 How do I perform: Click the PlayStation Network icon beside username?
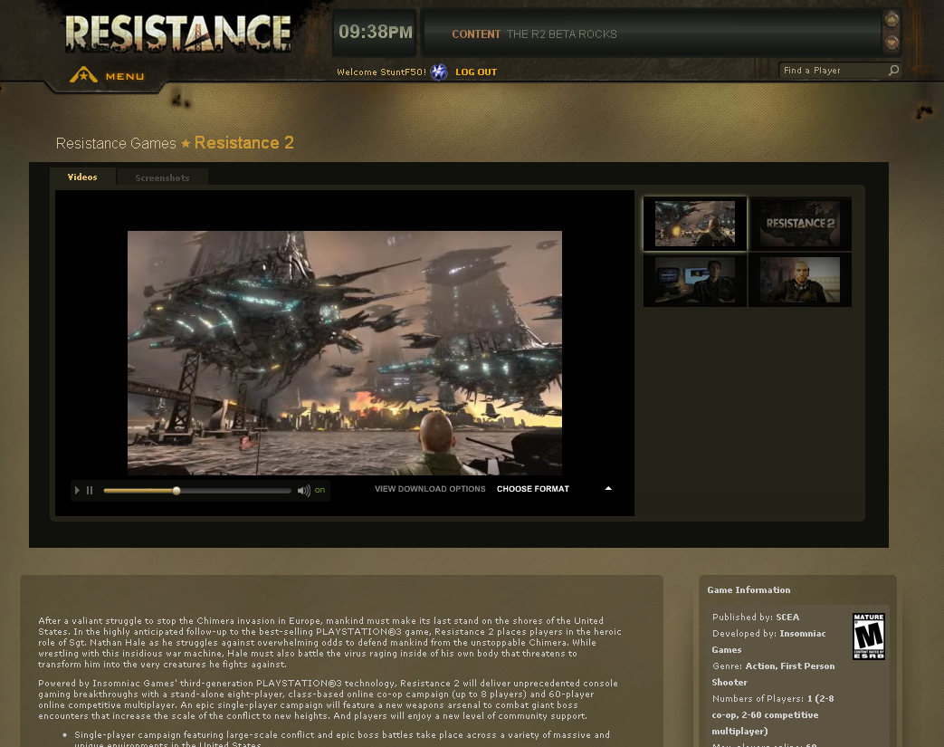[x=439, y=72]
